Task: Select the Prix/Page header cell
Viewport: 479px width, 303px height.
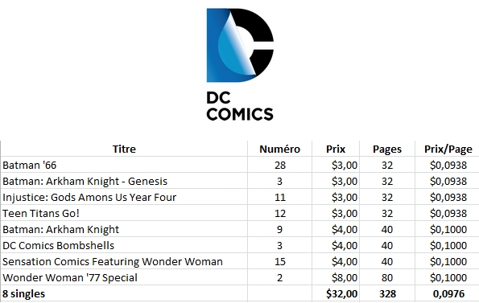Action: (x=448, y=149)
